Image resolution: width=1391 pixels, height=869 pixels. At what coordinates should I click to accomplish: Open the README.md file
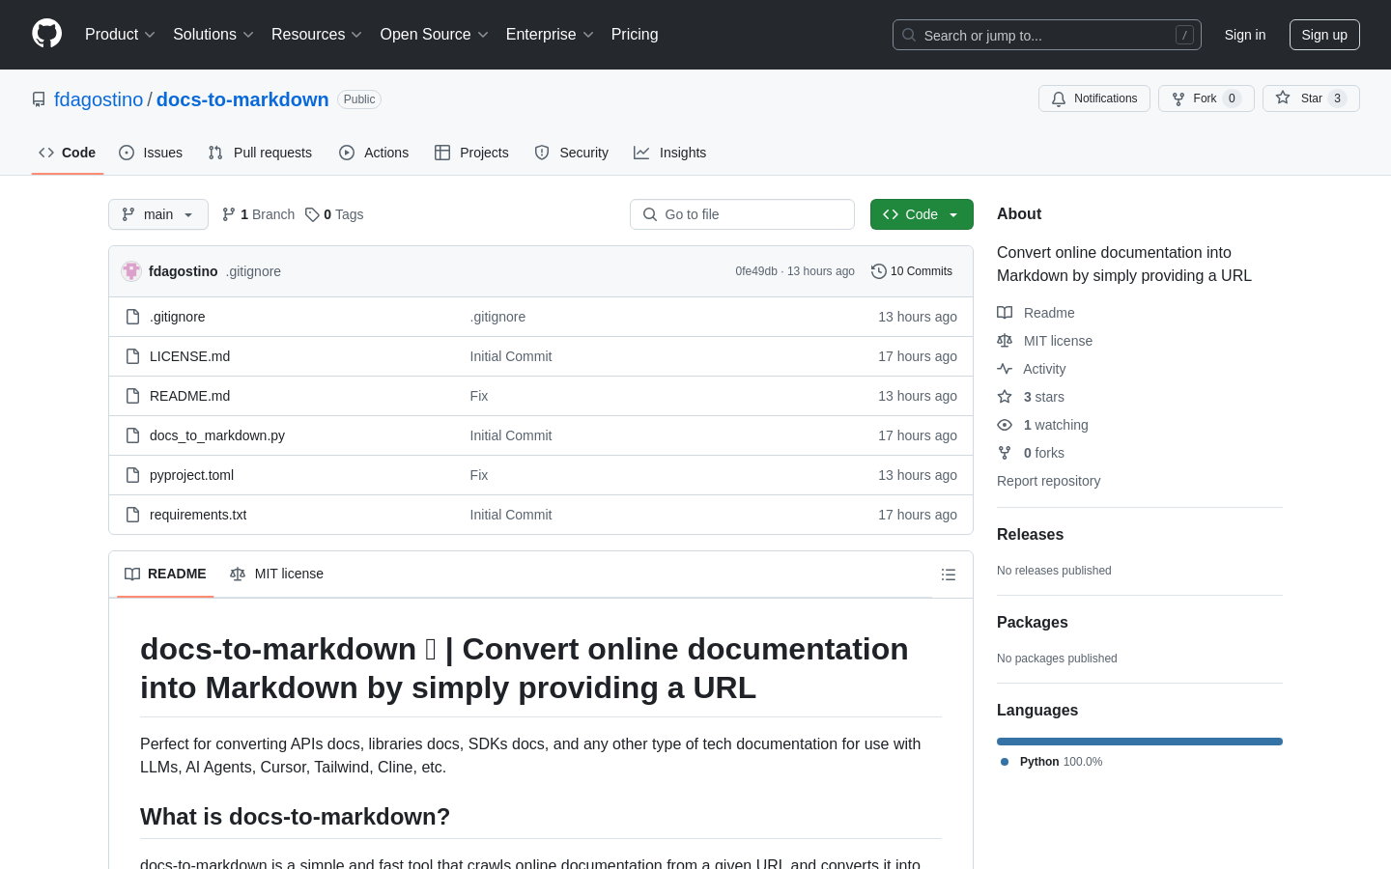click(190, 396)
